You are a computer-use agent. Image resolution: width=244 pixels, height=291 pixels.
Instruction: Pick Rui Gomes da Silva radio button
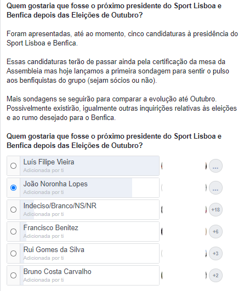pos(13,253)
